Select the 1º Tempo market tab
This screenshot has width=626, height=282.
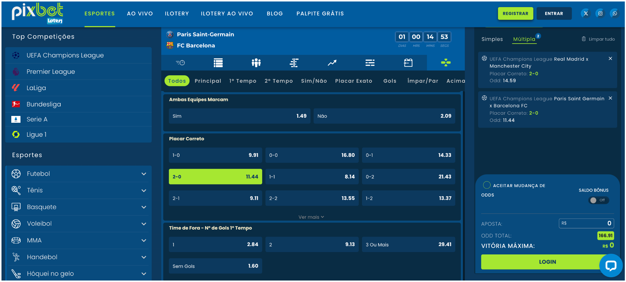[243, 81]
